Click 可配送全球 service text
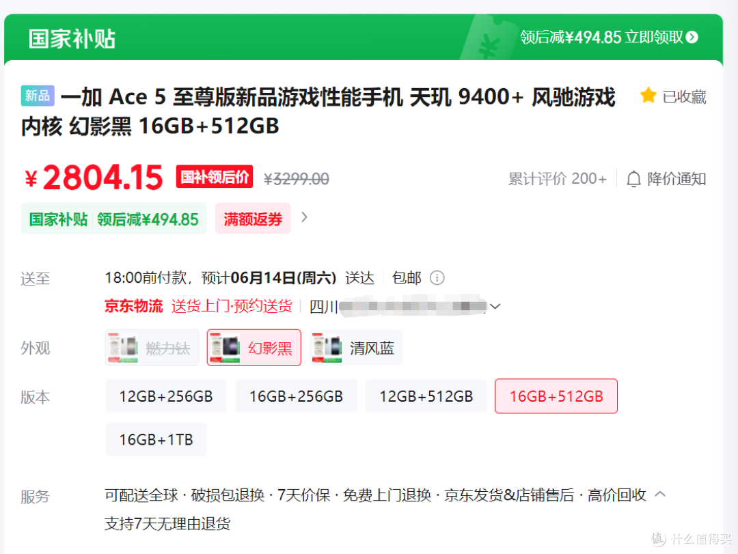This screenshot has height=554, width=738. (141, 495)
